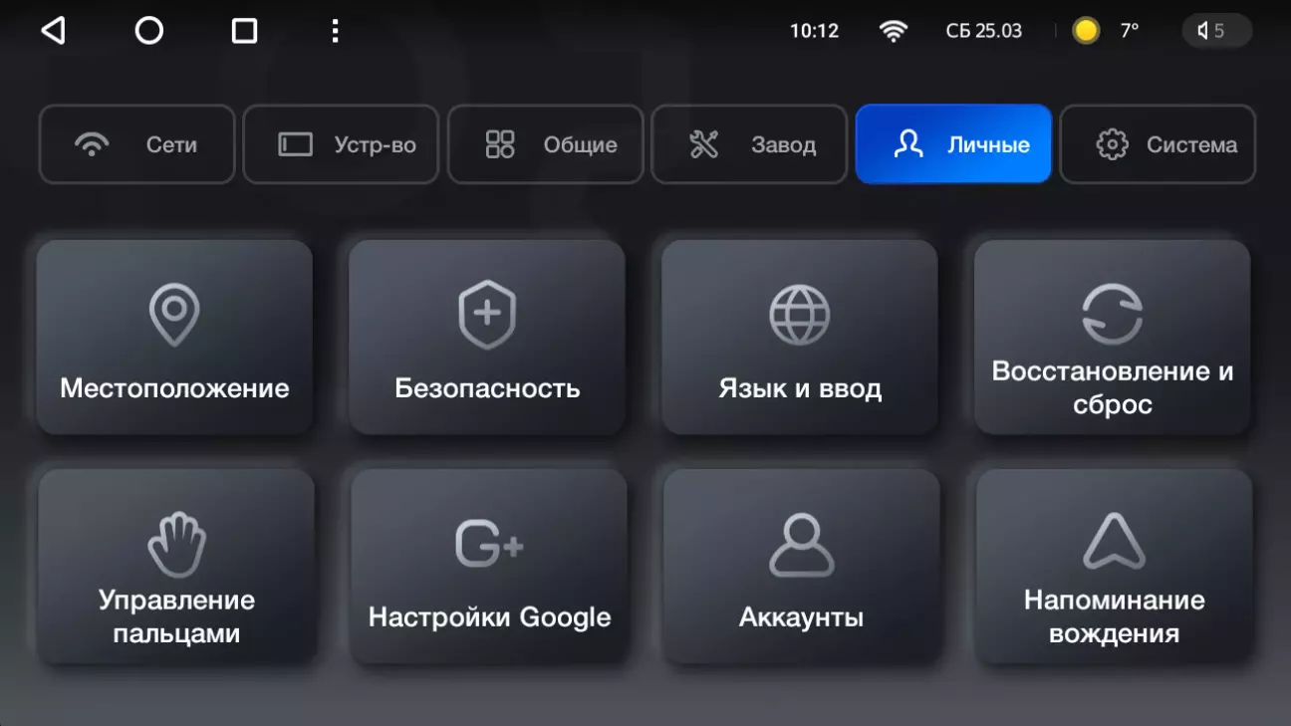Tap the home circle button
1291x726 pixels.
pyautogui.click(x=149, y=31)
